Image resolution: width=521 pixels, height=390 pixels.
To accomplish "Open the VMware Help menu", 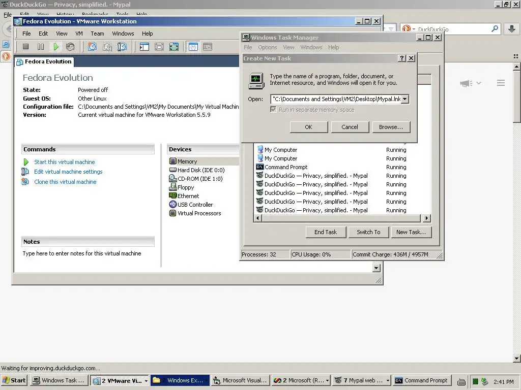I will click(147, 34).
